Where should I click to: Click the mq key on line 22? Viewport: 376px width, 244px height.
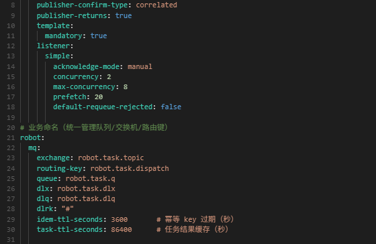[x=33, y=148]
